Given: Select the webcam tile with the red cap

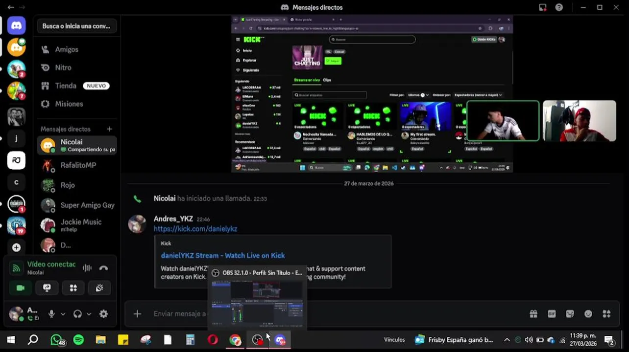Looking at the screenshot, I should (x=579, y=121).
